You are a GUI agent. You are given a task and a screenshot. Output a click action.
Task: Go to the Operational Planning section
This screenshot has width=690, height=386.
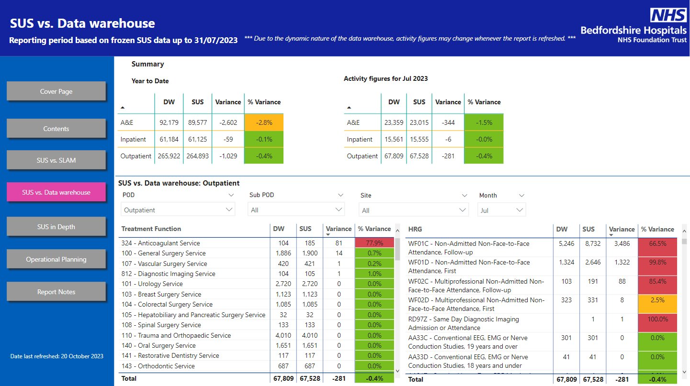[56, 259]
